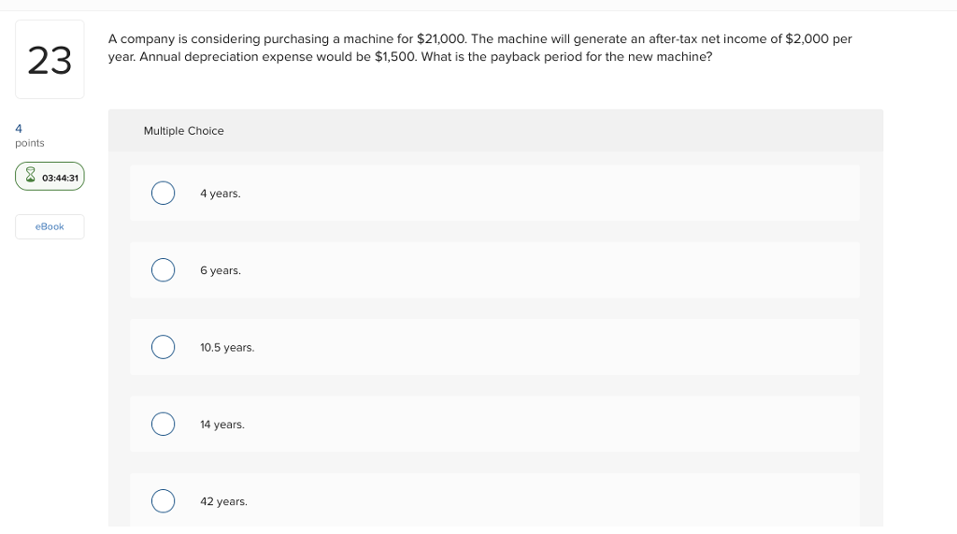Click the 03:44:31 countdown time
957x534 pixels.
click(x=61, y=177)
